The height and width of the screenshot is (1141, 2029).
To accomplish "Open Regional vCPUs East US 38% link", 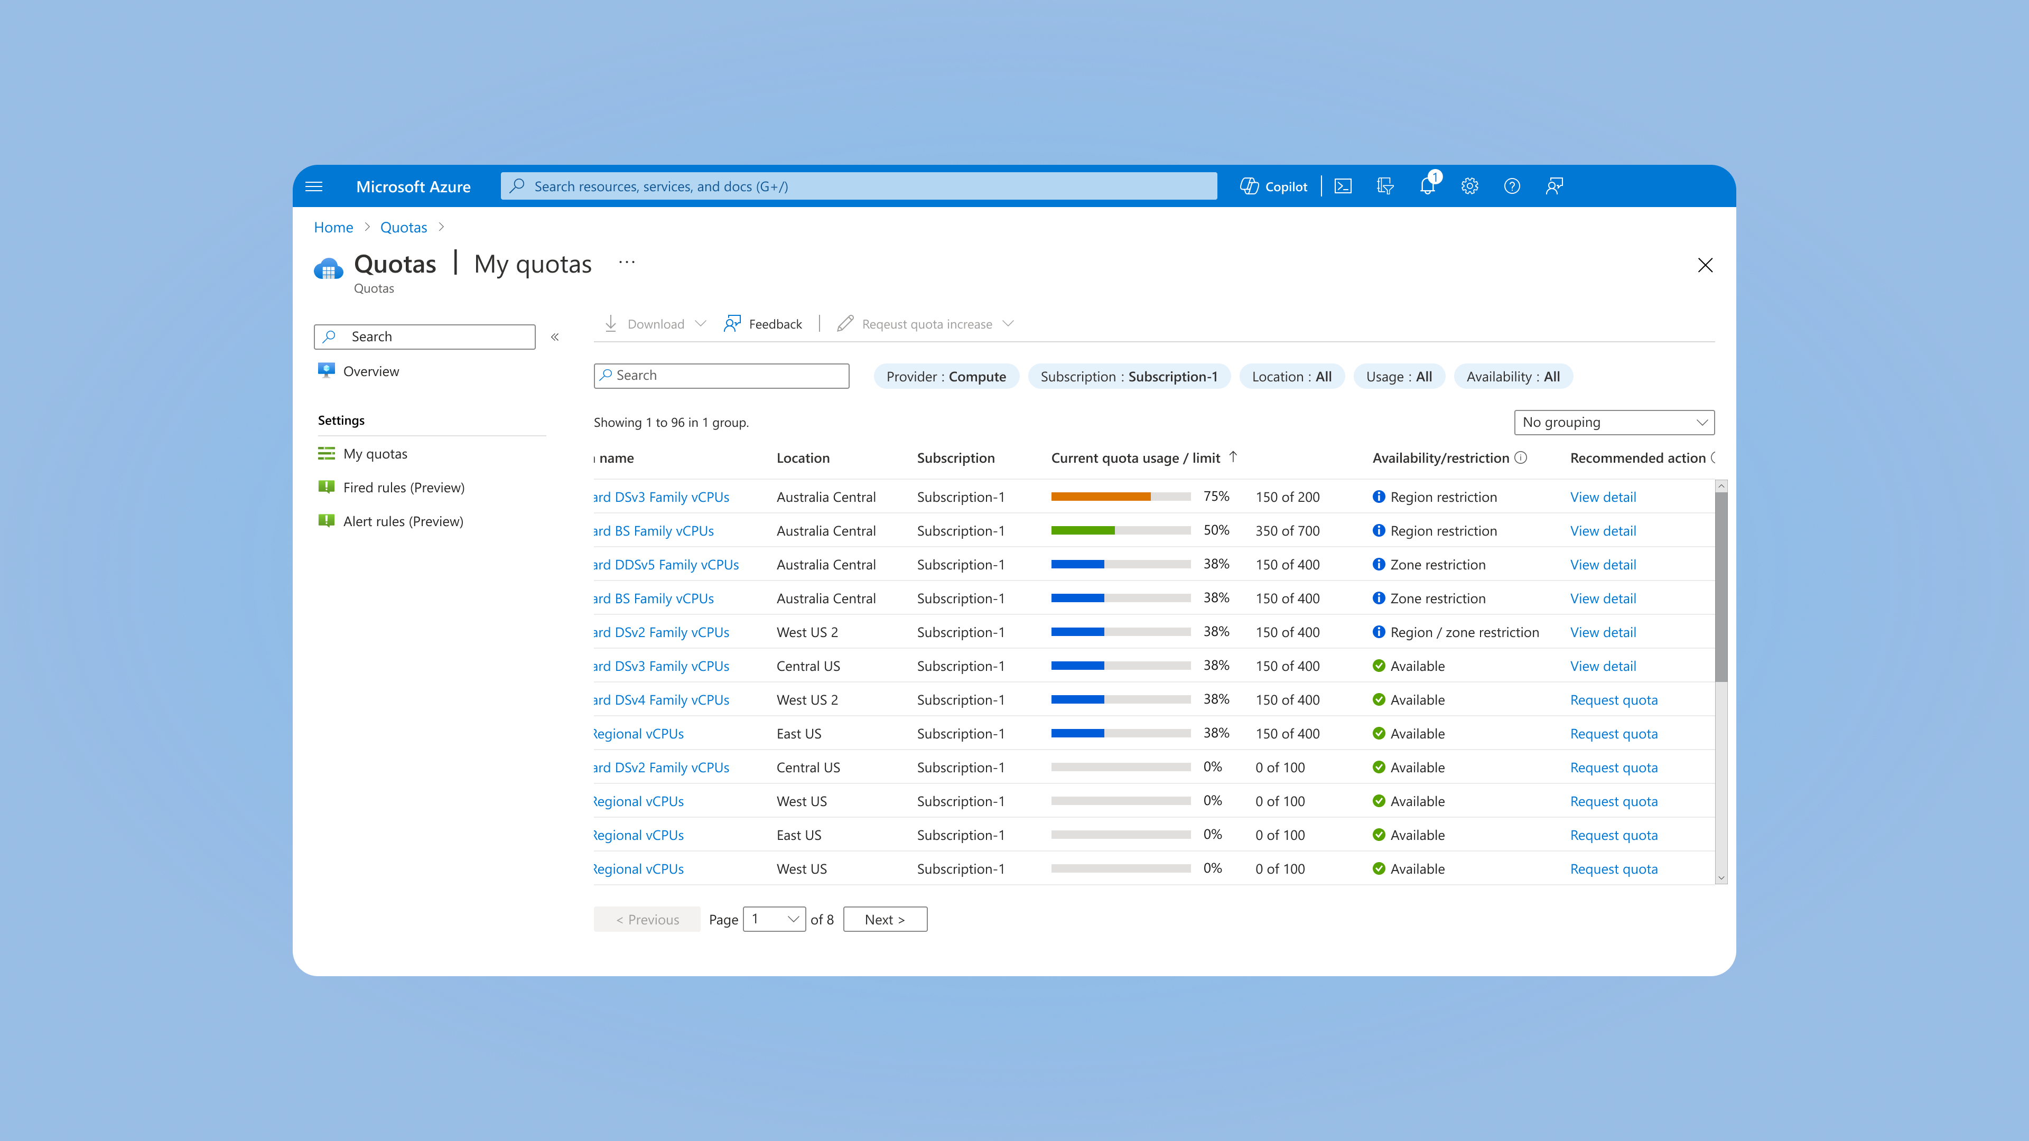I will click(x=639, y=734).
